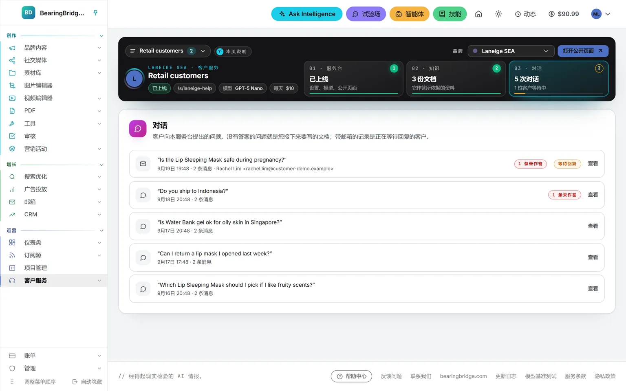The width and height of the screenshot is (626, 391).
Task: Click 调整菜单顺序 in sidebar footer
Action: click(40, 382)
